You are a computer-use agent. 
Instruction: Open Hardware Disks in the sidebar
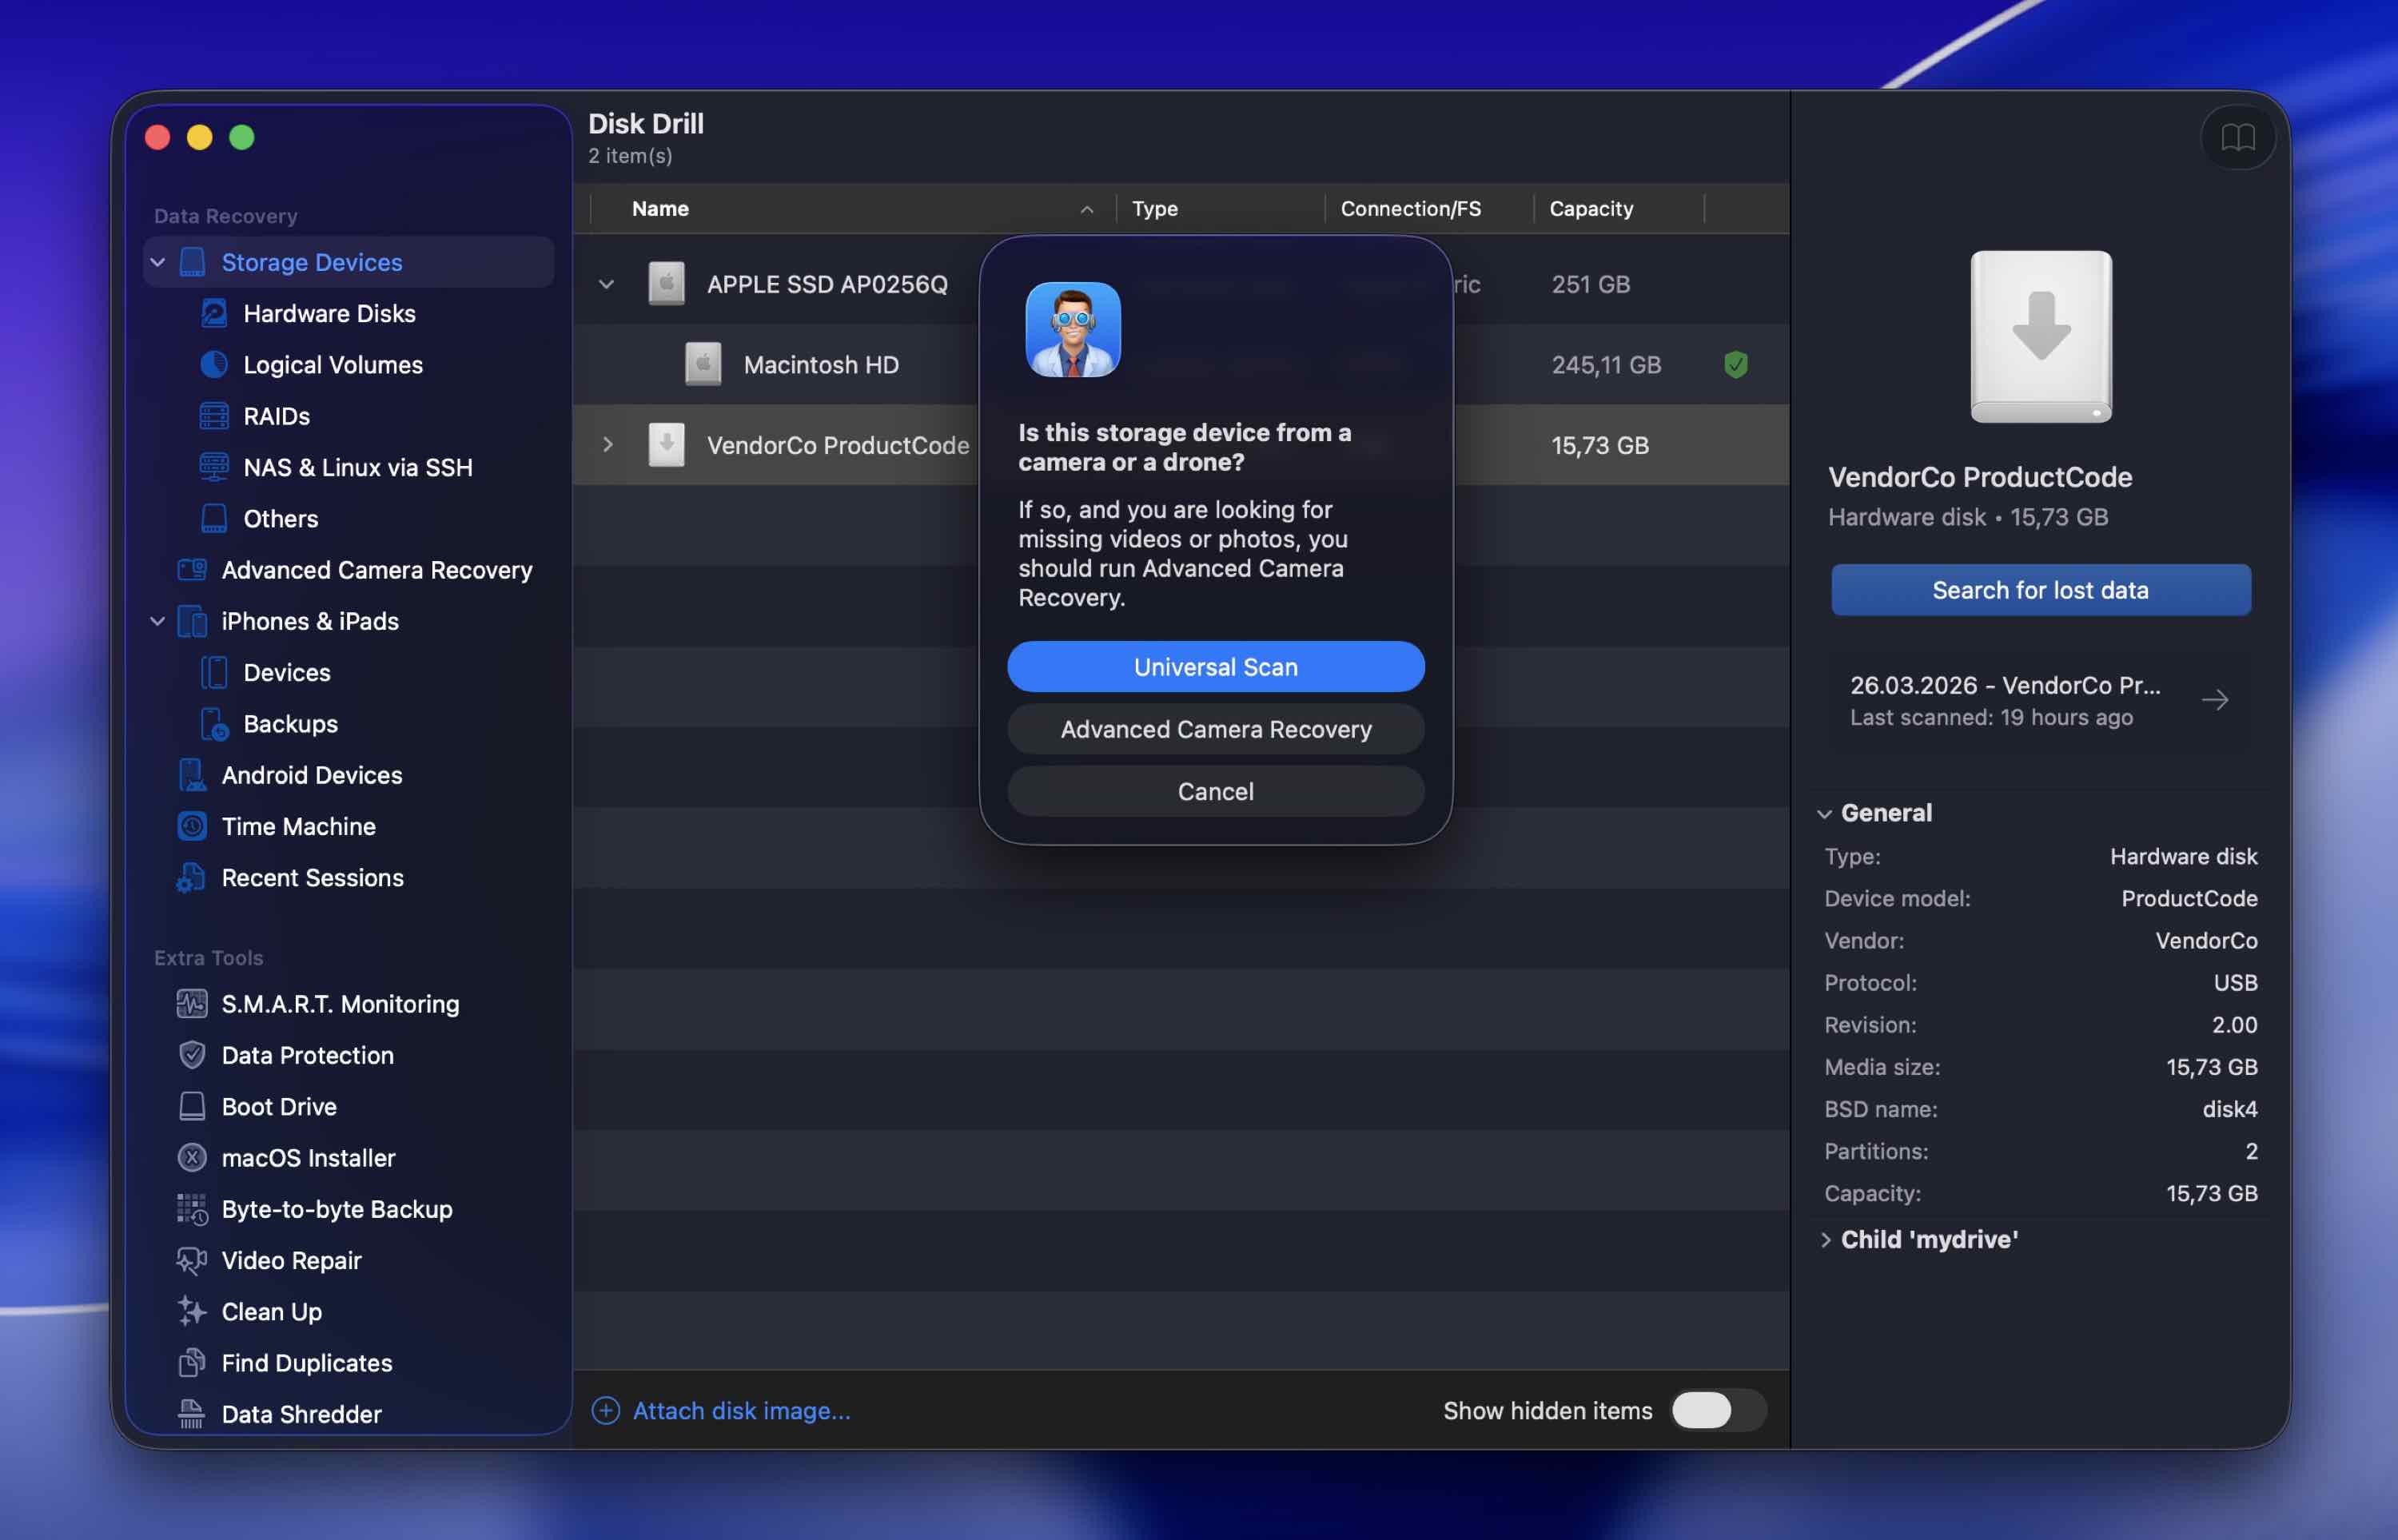tap(330, 313)
